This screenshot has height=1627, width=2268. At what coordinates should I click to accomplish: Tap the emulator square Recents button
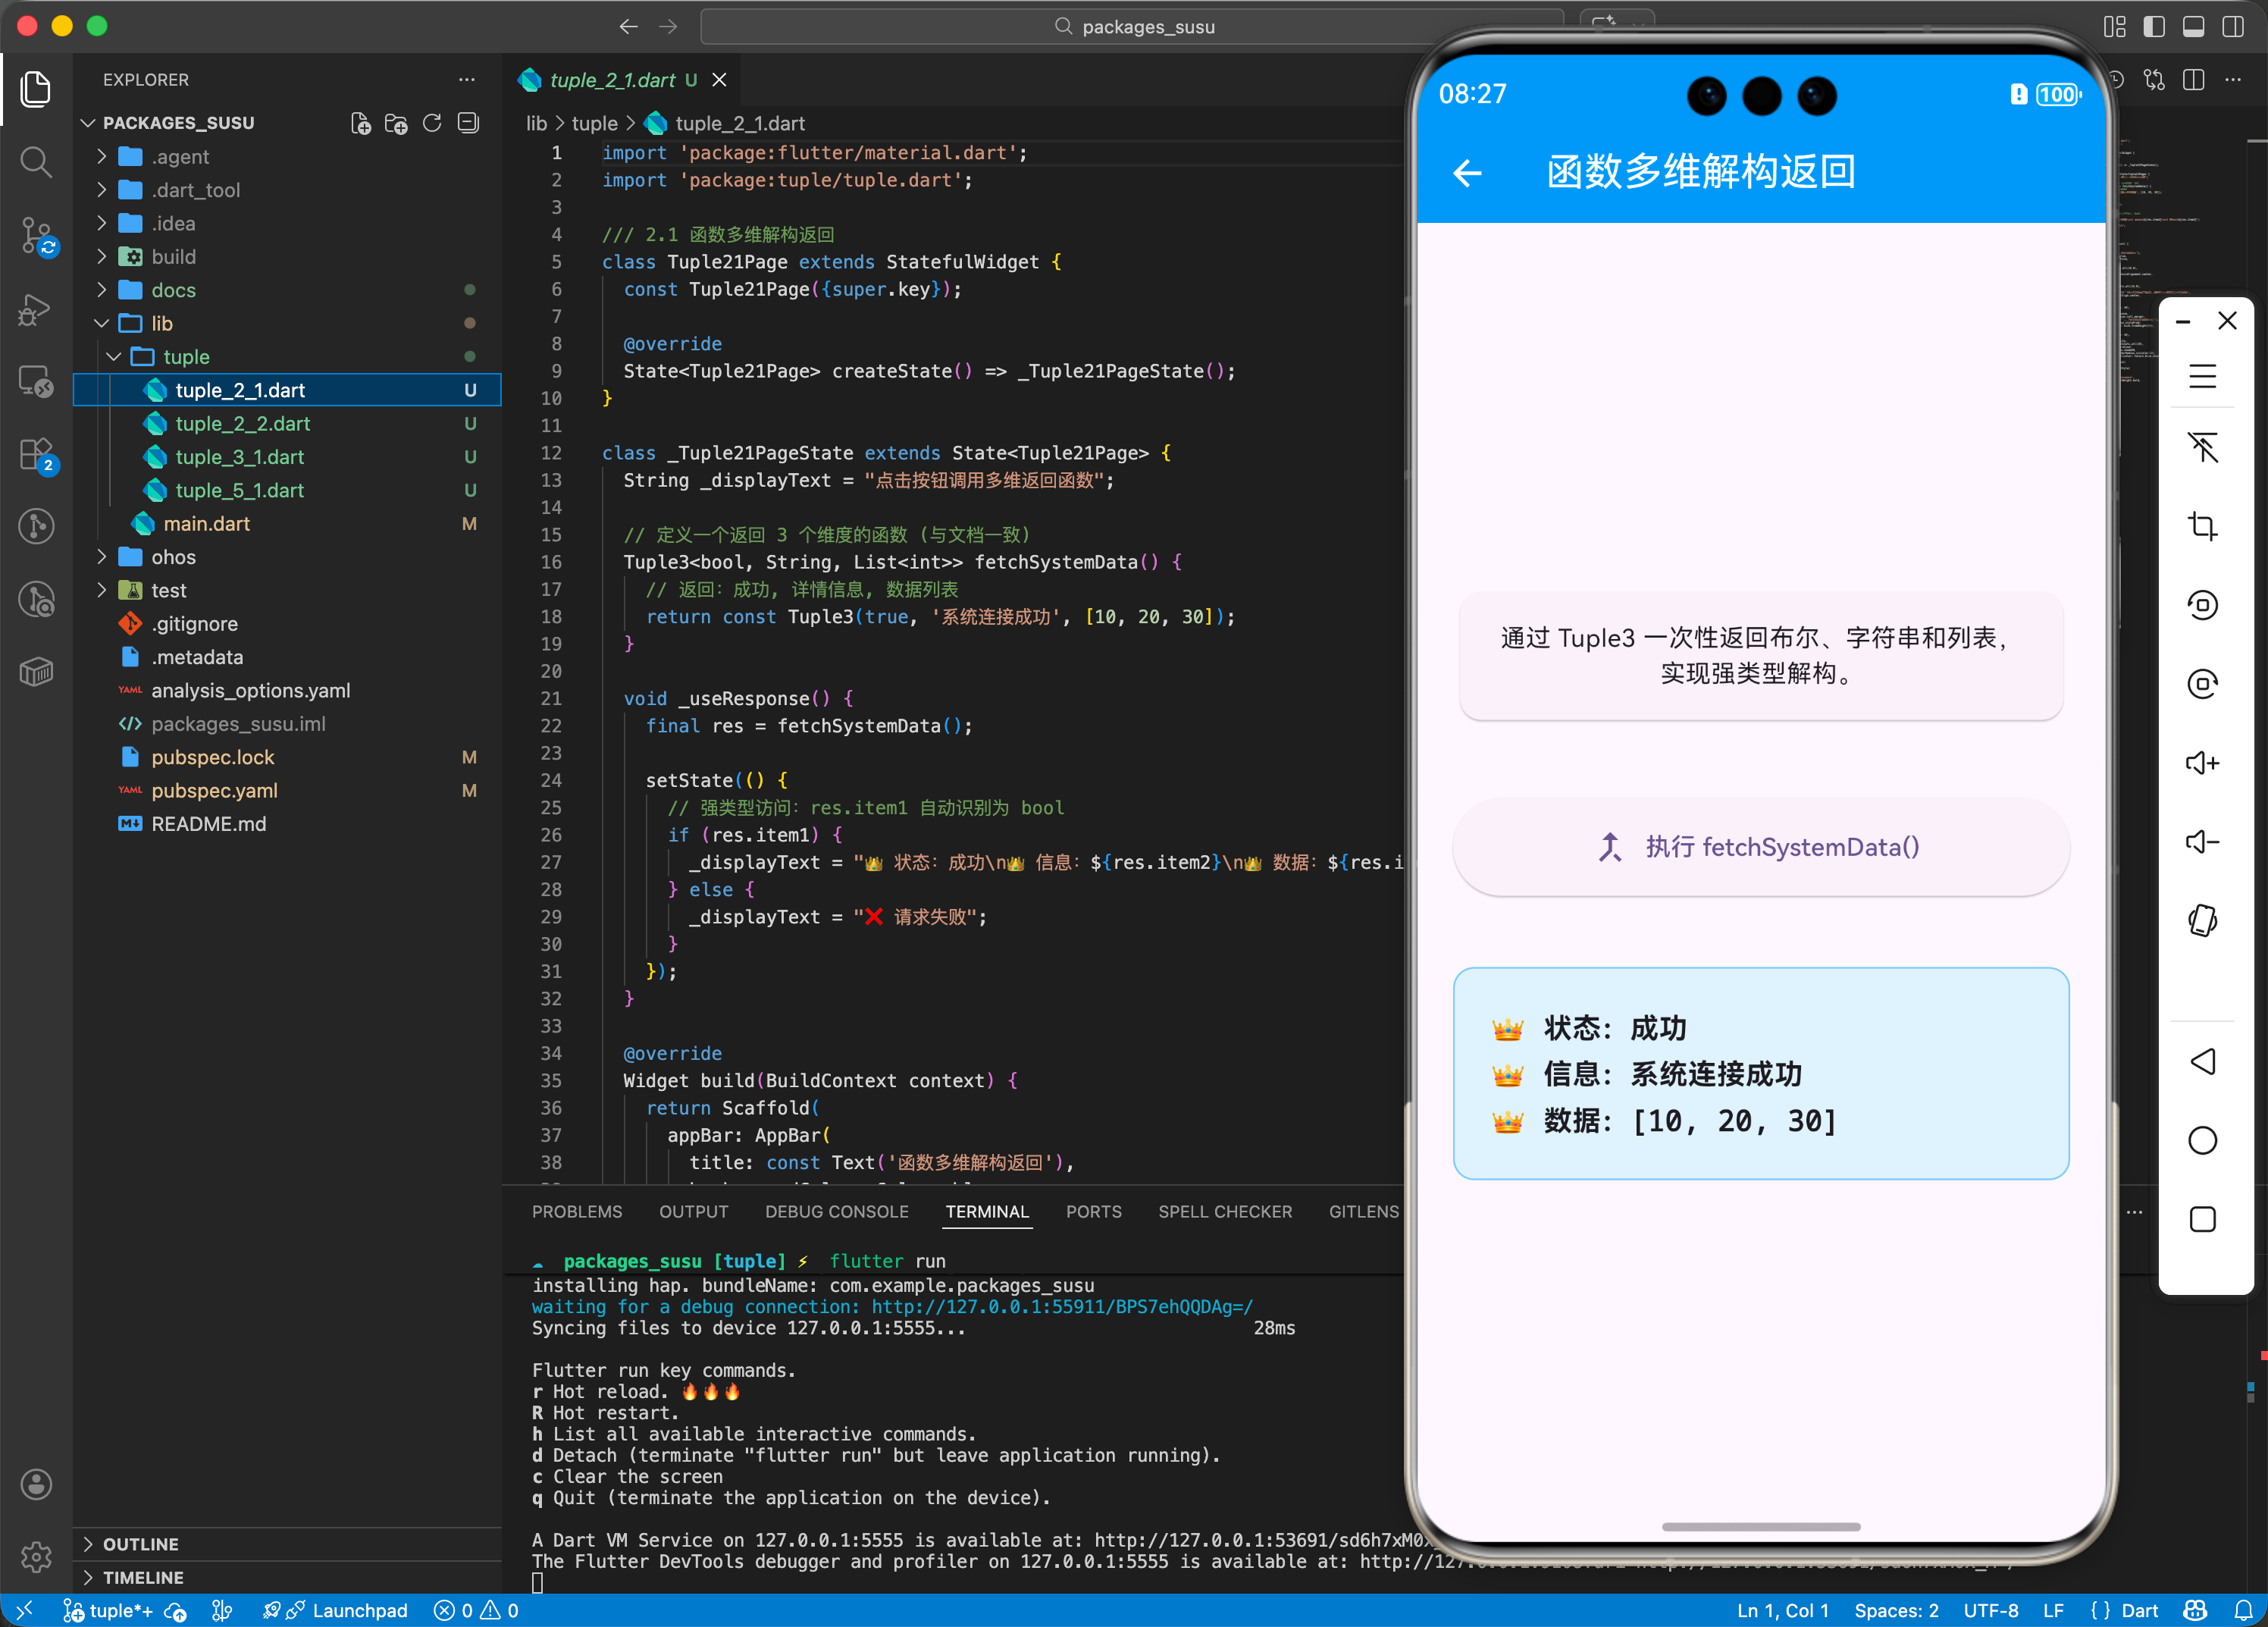click(2202, 1219)
